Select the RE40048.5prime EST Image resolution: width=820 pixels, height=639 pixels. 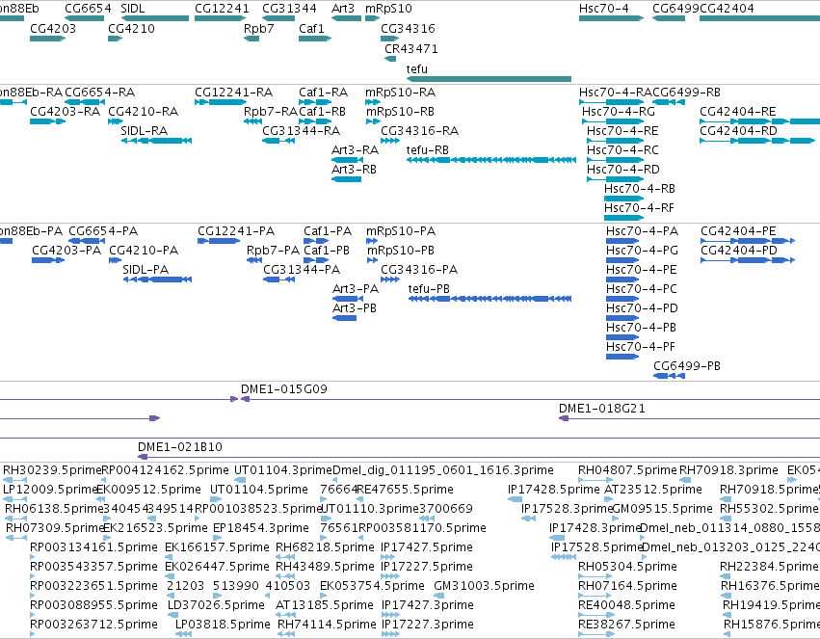pyautogui.click(x=595, y=615)
